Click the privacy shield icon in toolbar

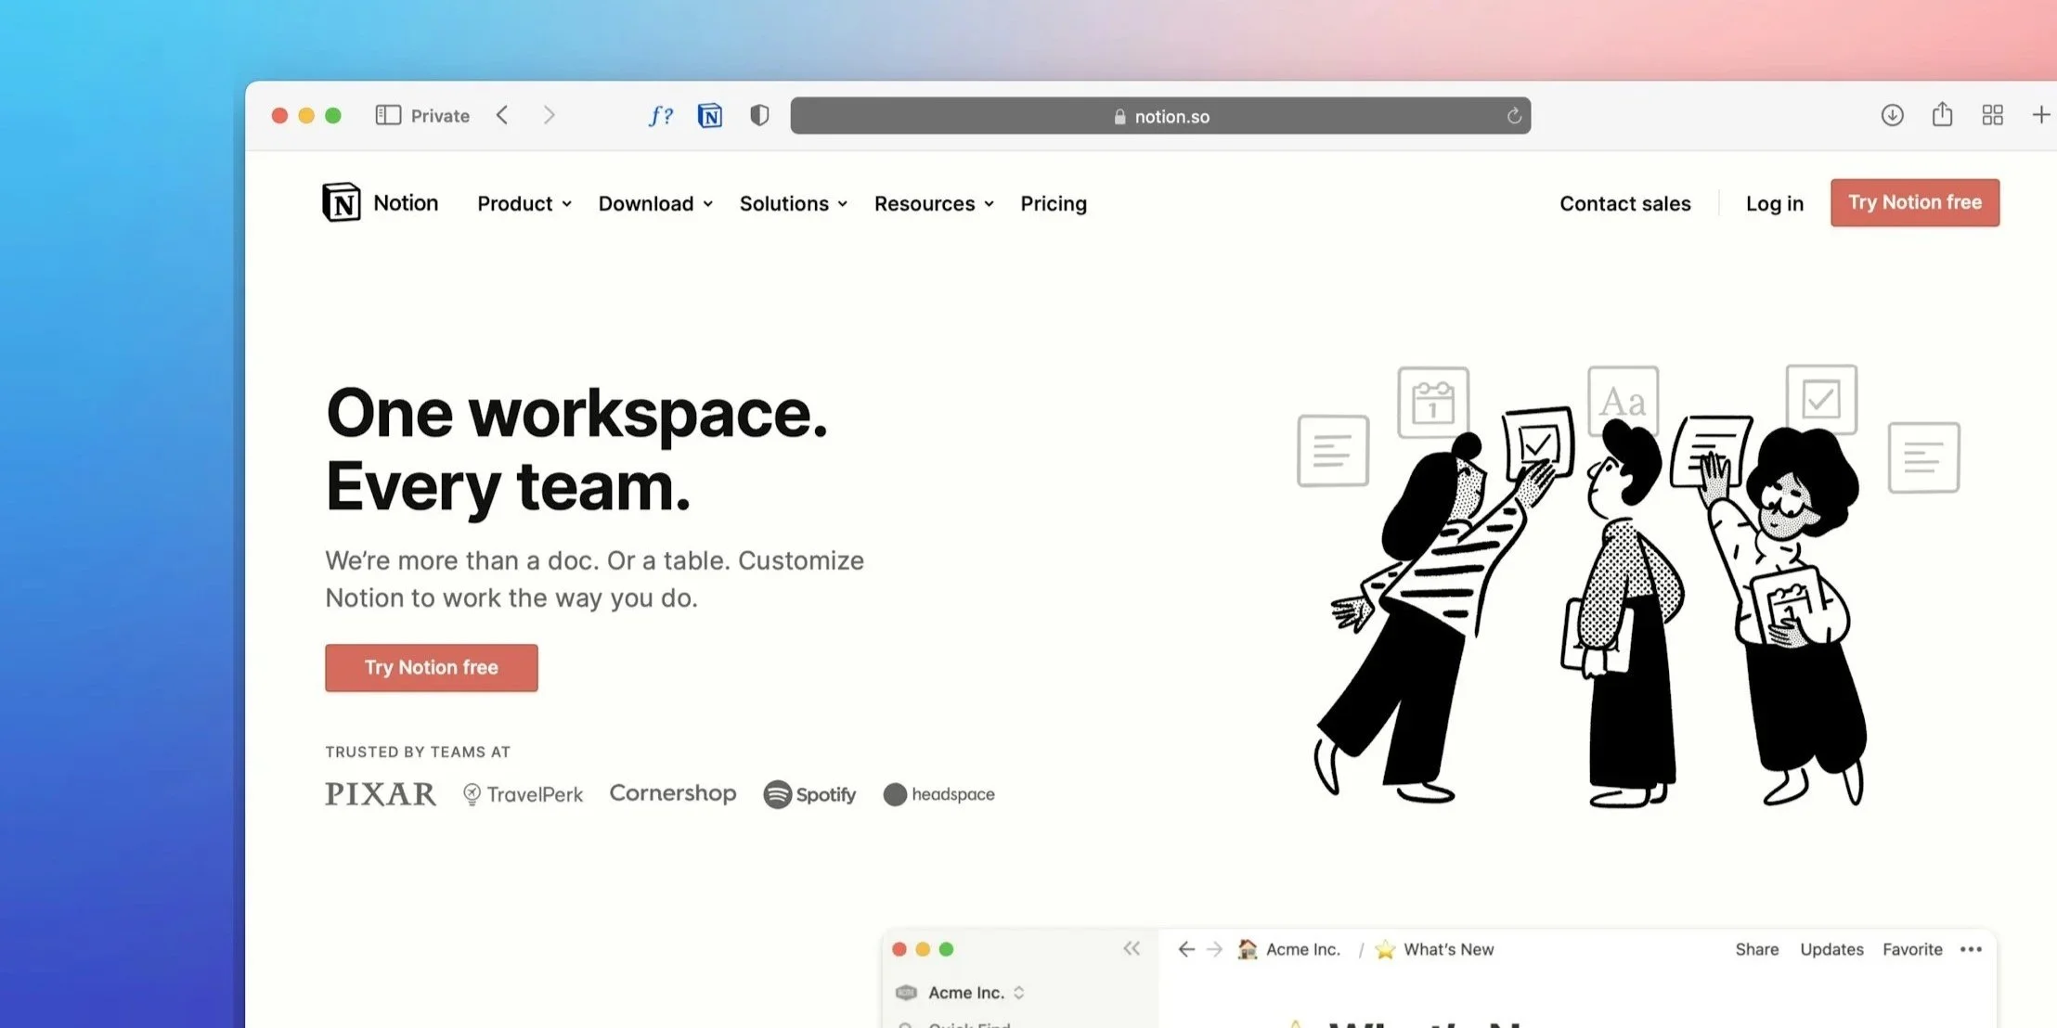(x=759, y=115)
